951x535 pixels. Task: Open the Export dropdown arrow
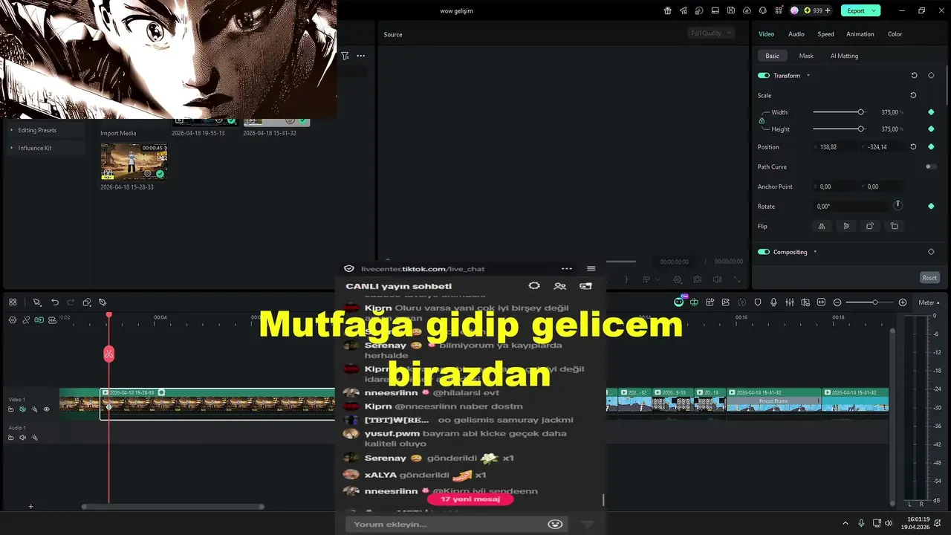click(874, 10)
